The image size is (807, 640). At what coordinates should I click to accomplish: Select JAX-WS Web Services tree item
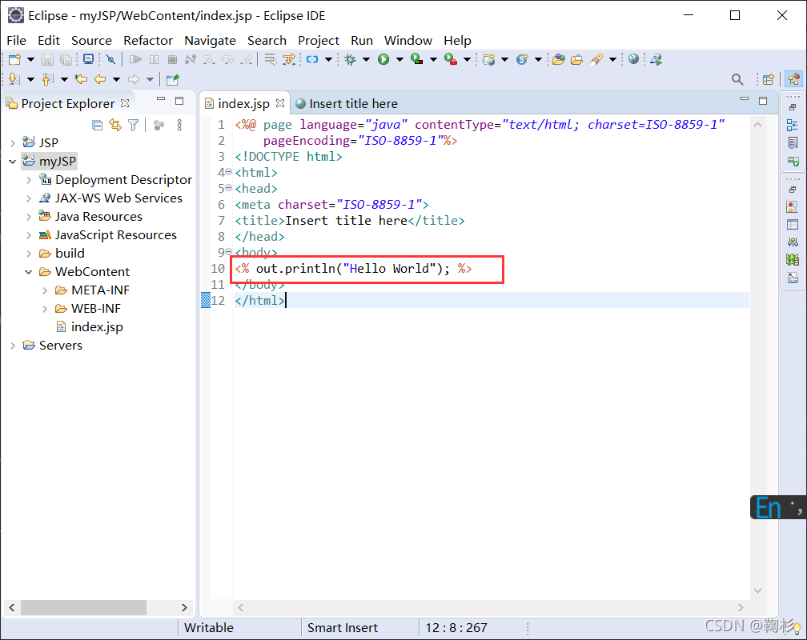click(110, 198)
